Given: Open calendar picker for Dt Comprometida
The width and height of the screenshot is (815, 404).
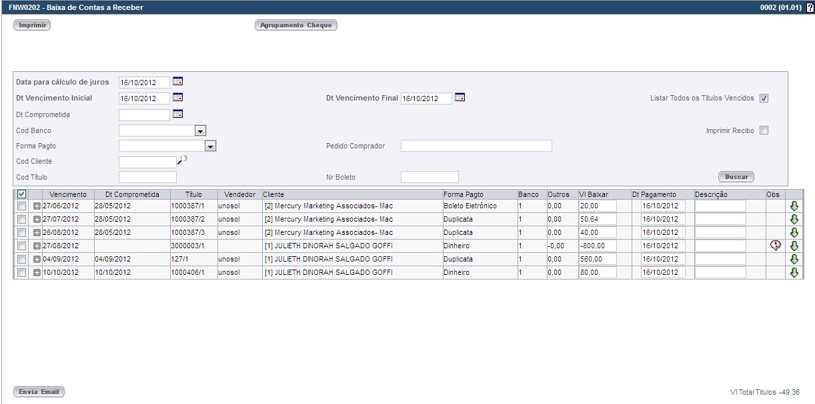Looking at the screenshot, I should (x=177, y=114).
